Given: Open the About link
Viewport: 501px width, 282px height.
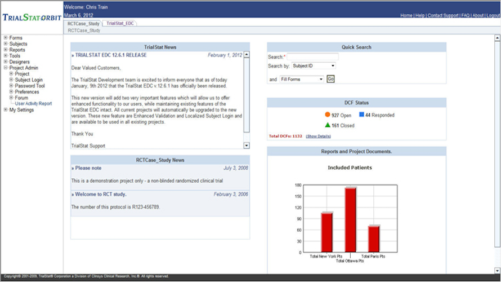Looking at the screenshot, I should click(478, 15).
